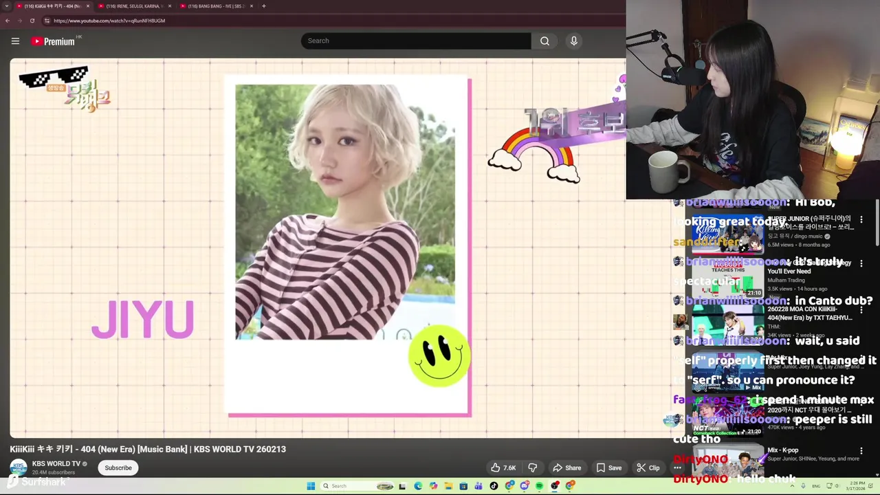Open Windows Start menu
Screen dimensions: 880x495
click(311, 486)
